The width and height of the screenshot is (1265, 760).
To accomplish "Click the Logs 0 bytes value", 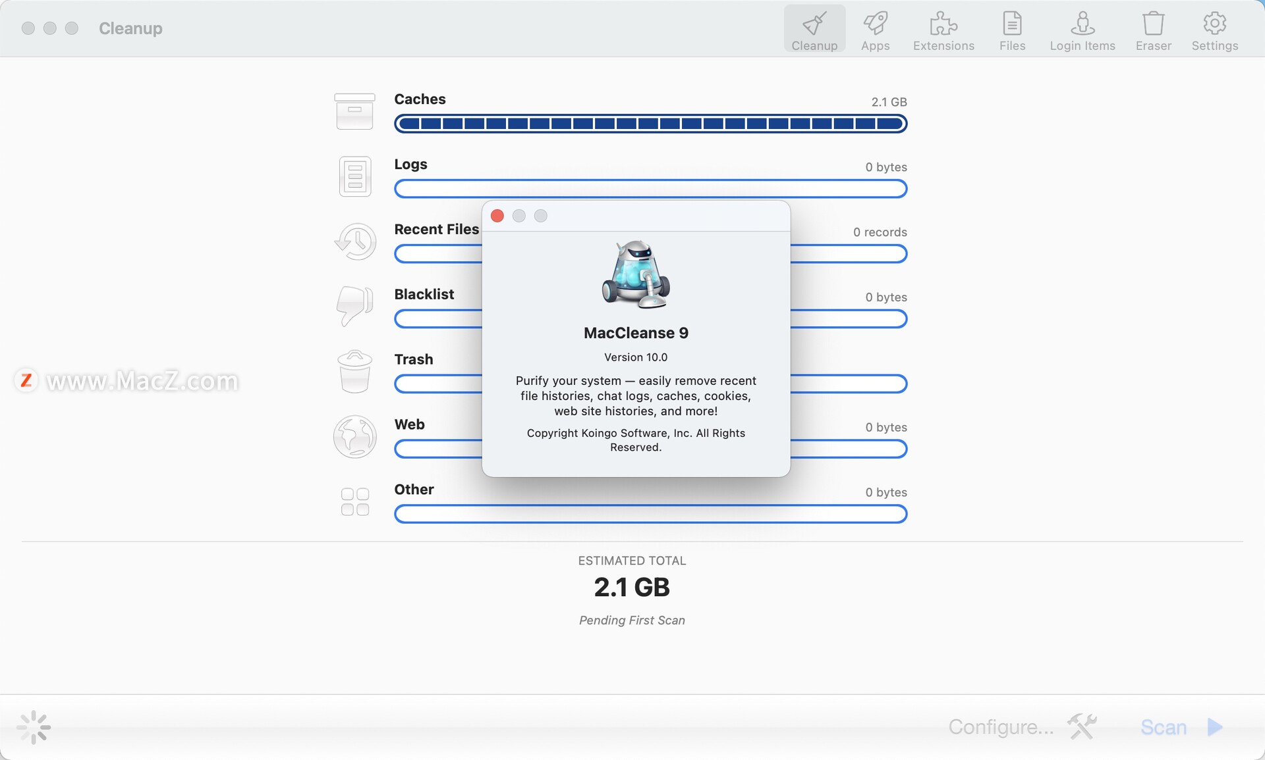I will pyautogui.click(x=885, y=167).
